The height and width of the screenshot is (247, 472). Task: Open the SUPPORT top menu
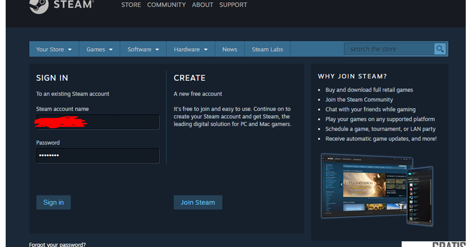pyautogui.click(x=233, y=5)
